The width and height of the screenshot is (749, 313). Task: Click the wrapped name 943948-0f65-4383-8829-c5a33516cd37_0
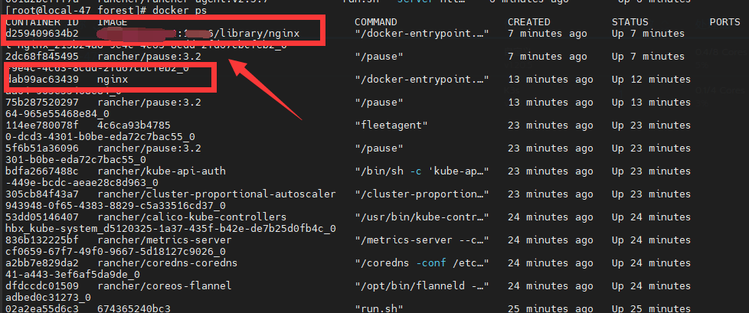(x=116, y=205)
